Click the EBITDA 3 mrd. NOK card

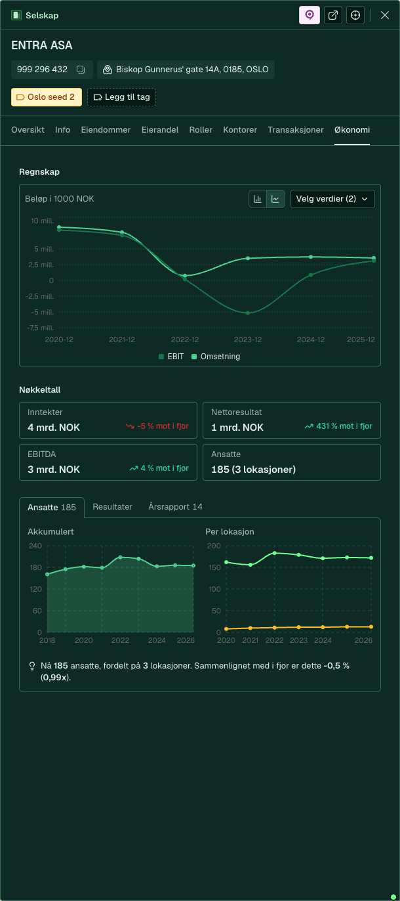[108, 462]
